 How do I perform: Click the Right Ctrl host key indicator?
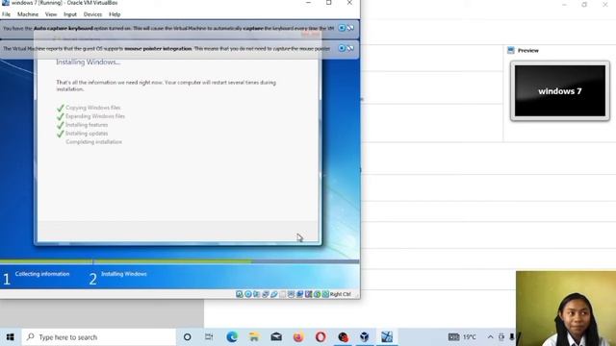[x=340, y=294]
